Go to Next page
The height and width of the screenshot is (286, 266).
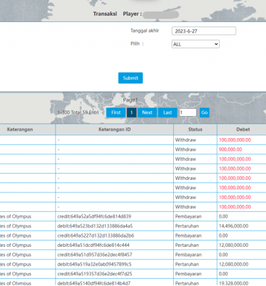pos(147,112)
